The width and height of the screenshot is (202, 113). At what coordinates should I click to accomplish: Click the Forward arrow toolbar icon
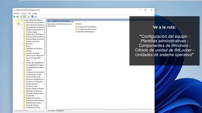coord(17,17)
